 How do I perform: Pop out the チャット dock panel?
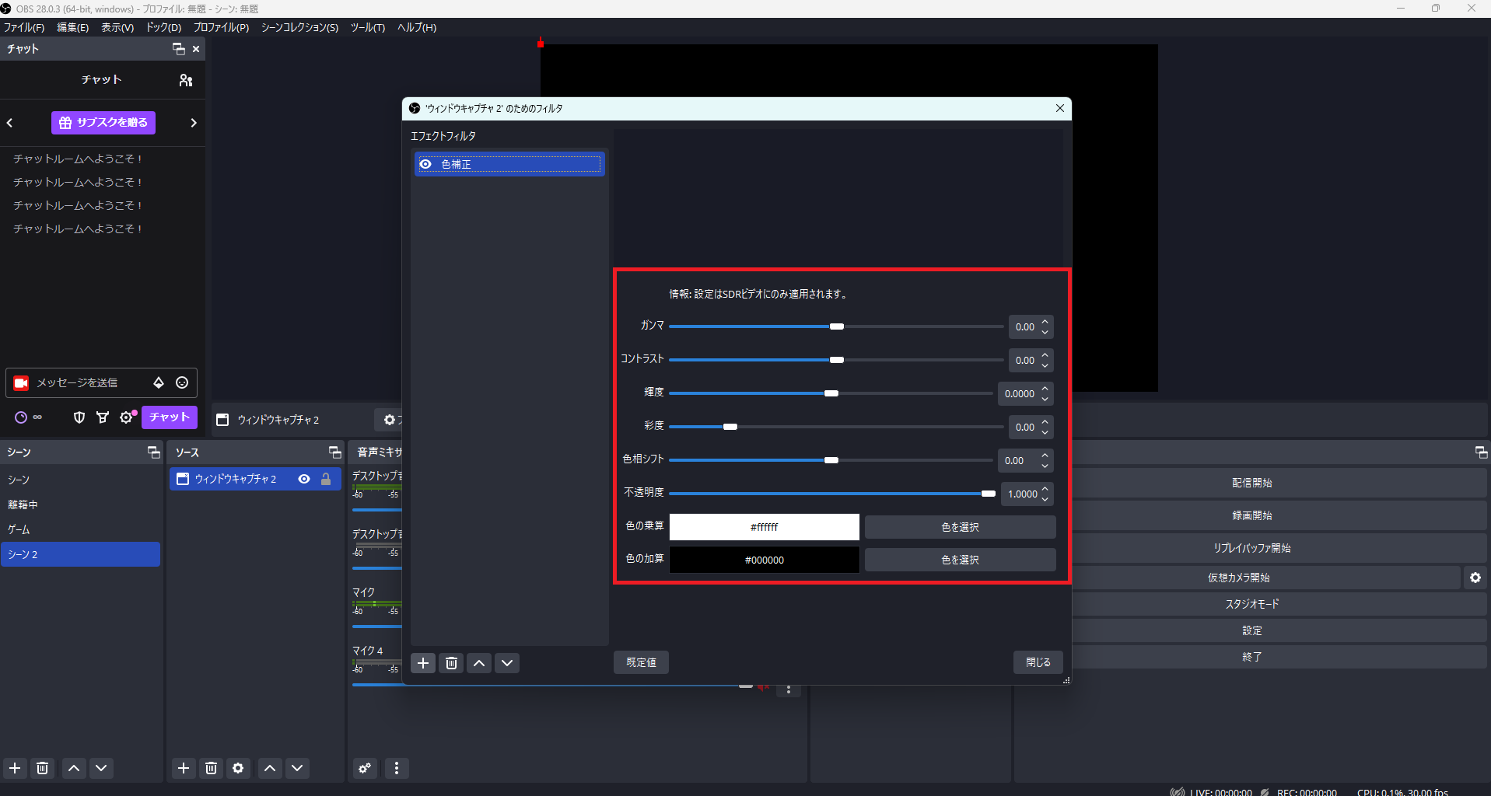tap(178, 49)
